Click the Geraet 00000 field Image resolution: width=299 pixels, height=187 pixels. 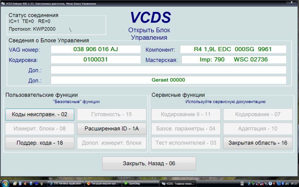[x=168, y=80]
